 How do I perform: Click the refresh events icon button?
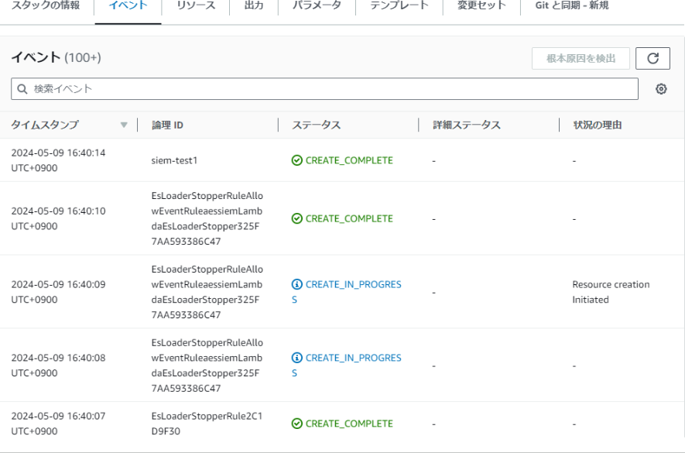(652, 58)
